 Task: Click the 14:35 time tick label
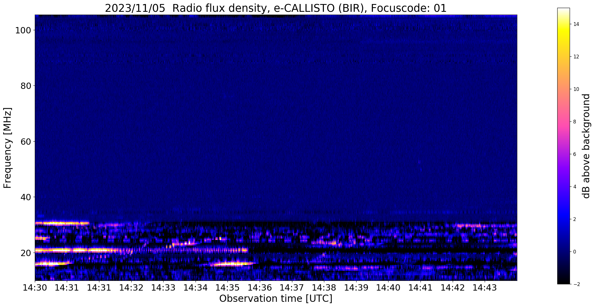[x=228, y=288]
